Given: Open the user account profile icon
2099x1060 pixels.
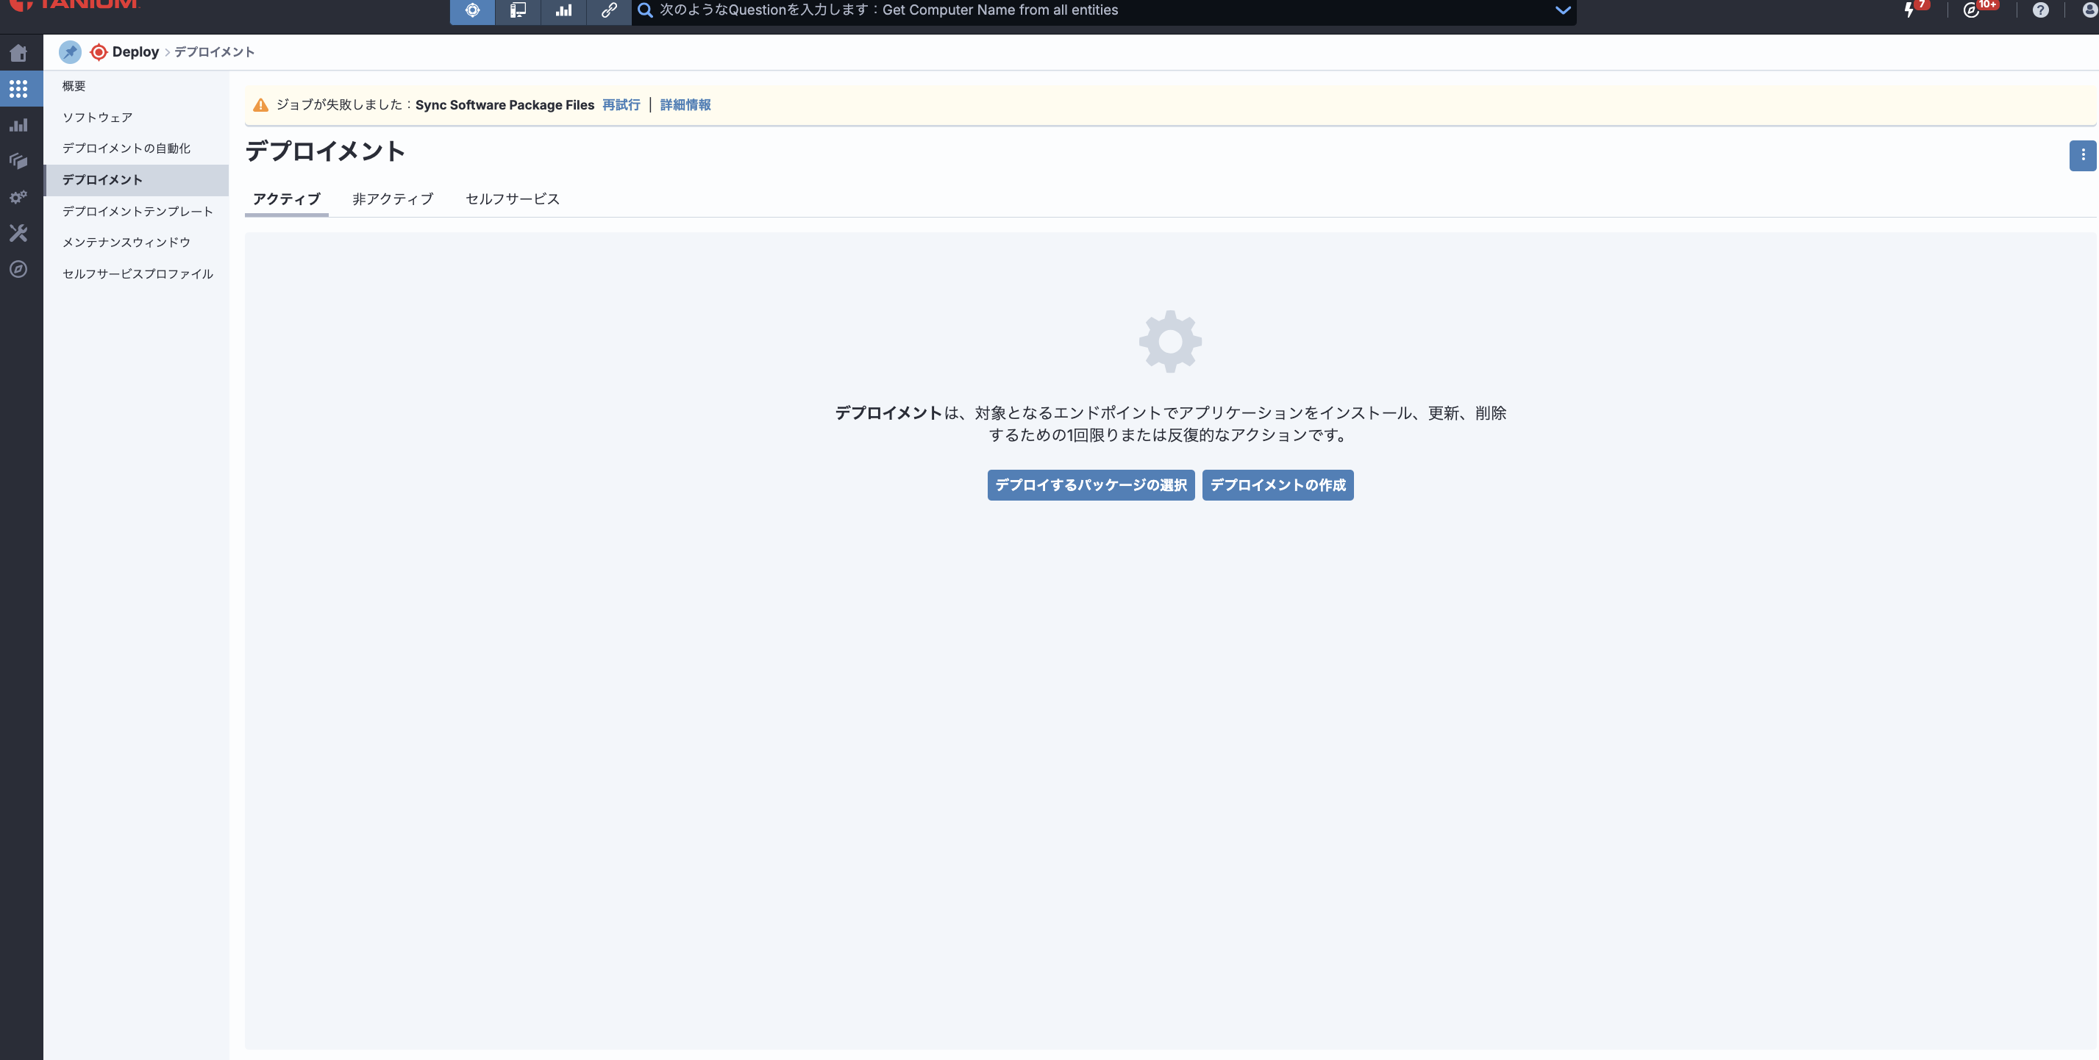Looking at the screenshot, I should tap(2086, 10).
